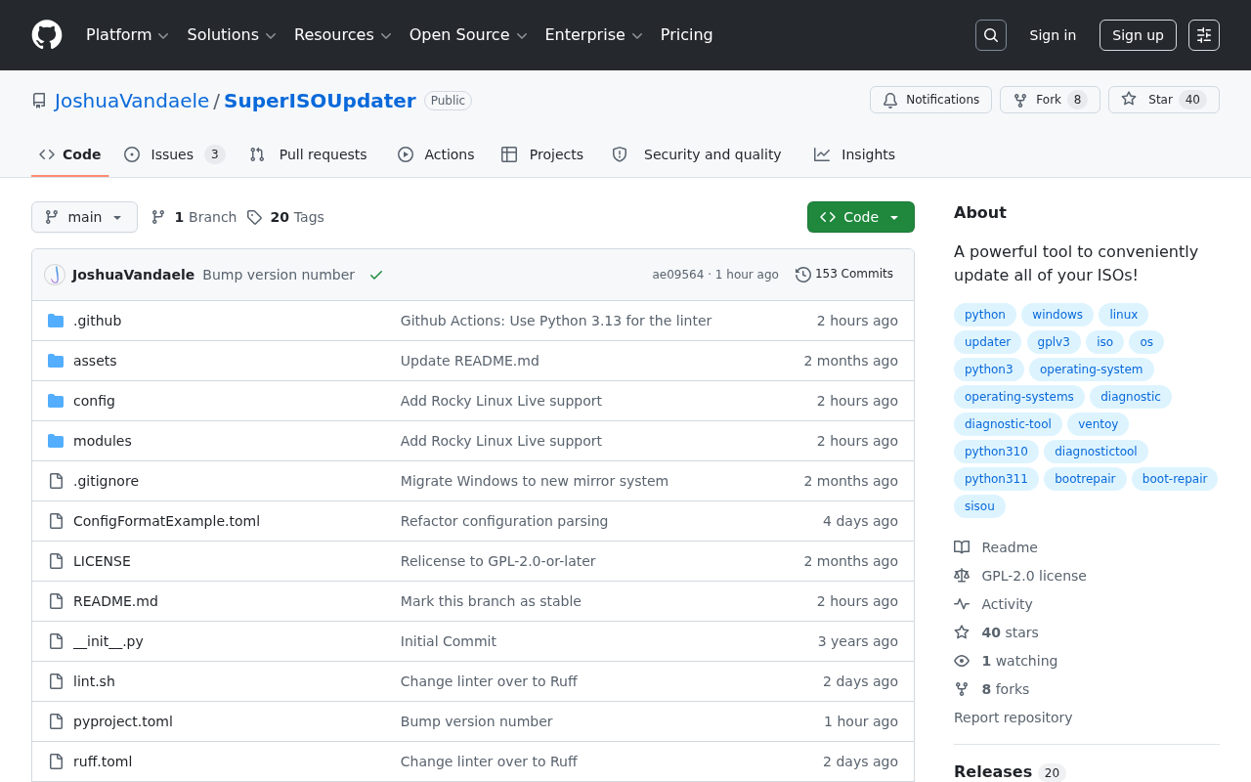The height and width of the screenshot is (782, 1251).
Task: Click the Activity pulse icon
Action: tap(962, 604)
